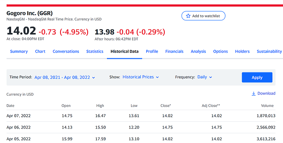The image size is (283, 143).
Task: Go to the Statistics tab
Action: (x=95, y=51)
